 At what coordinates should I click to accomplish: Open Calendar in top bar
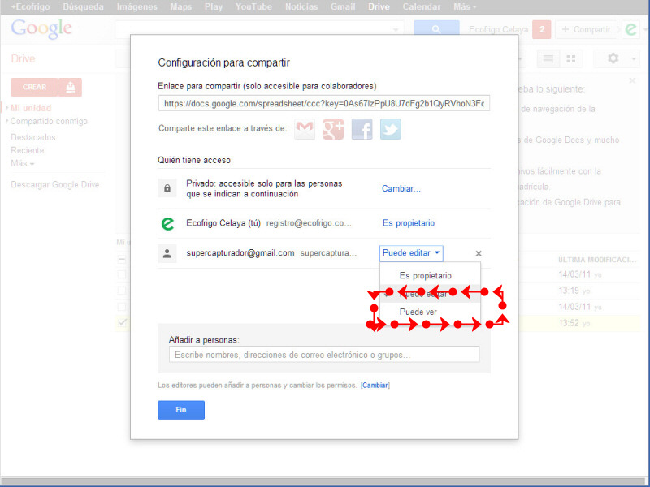click(422, 7)
